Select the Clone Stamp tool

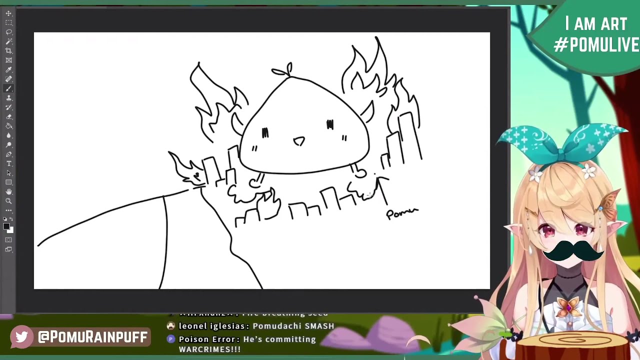point(9,98)
